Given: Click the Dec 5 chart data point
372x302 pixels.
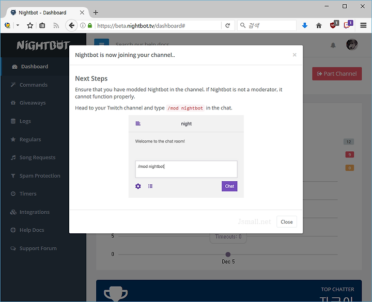Looking at the screenshot, I should click(x=228, y=255).
